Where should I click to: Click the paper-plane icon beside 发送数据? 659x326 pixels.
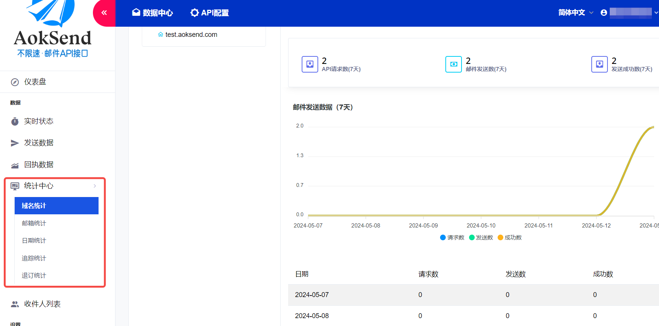pos(15,143)
